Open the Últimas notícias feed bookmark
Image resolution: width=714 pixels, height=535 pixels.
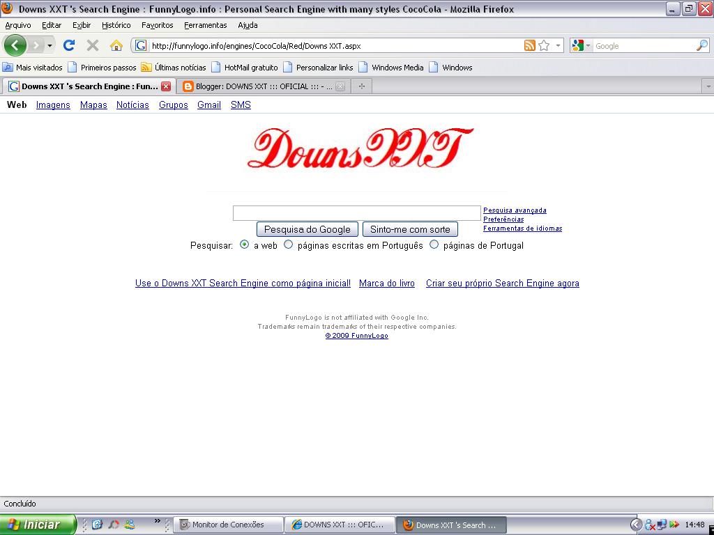pos(174,68)
